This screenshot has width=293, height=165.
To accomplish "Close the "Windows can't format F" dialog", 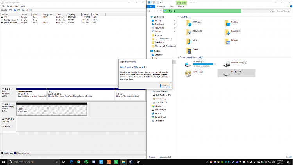I will (x=165, y=86).
